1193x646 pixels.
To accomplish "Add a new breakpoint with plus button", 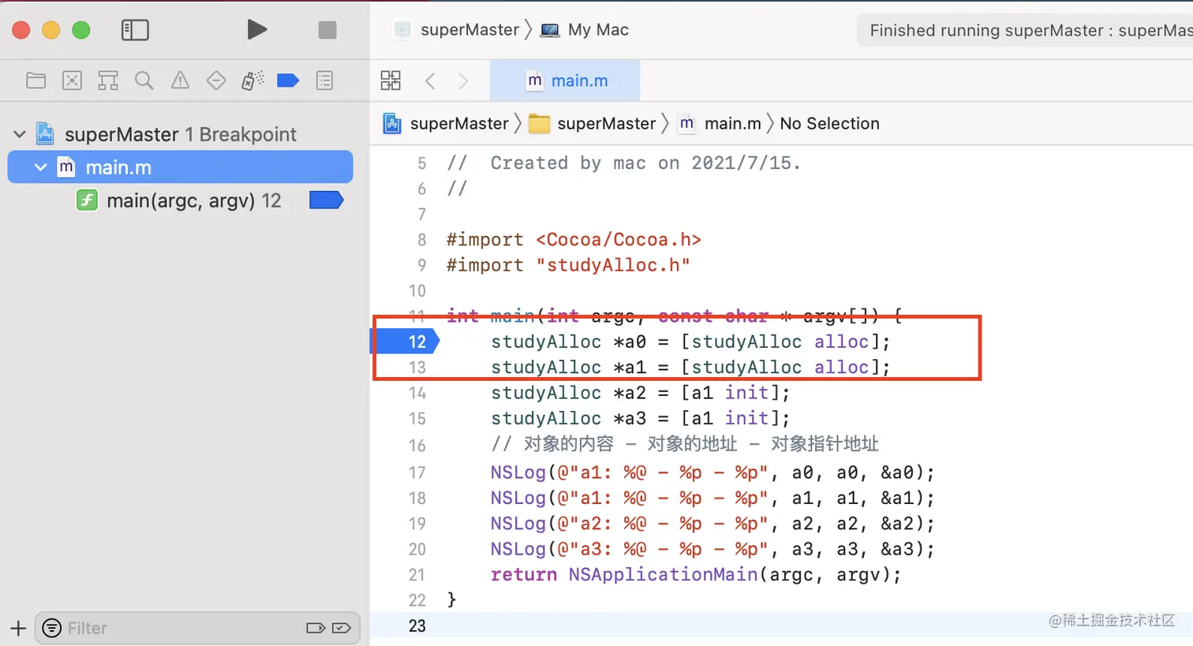I will click(18, 629).
